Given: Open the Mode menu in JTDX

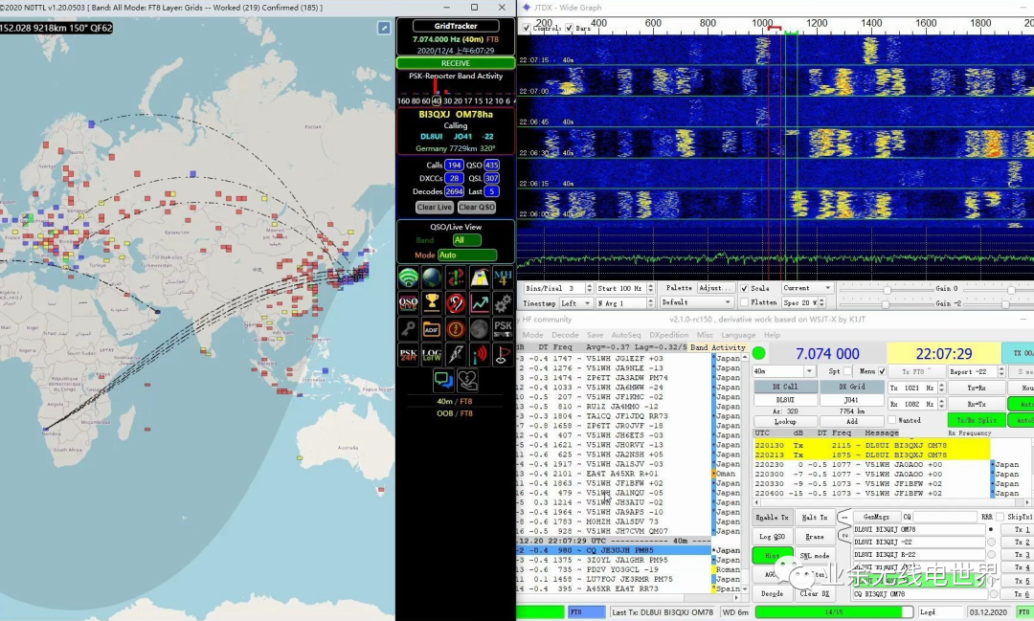Looking at the screenshot, I should pos(533,335).
